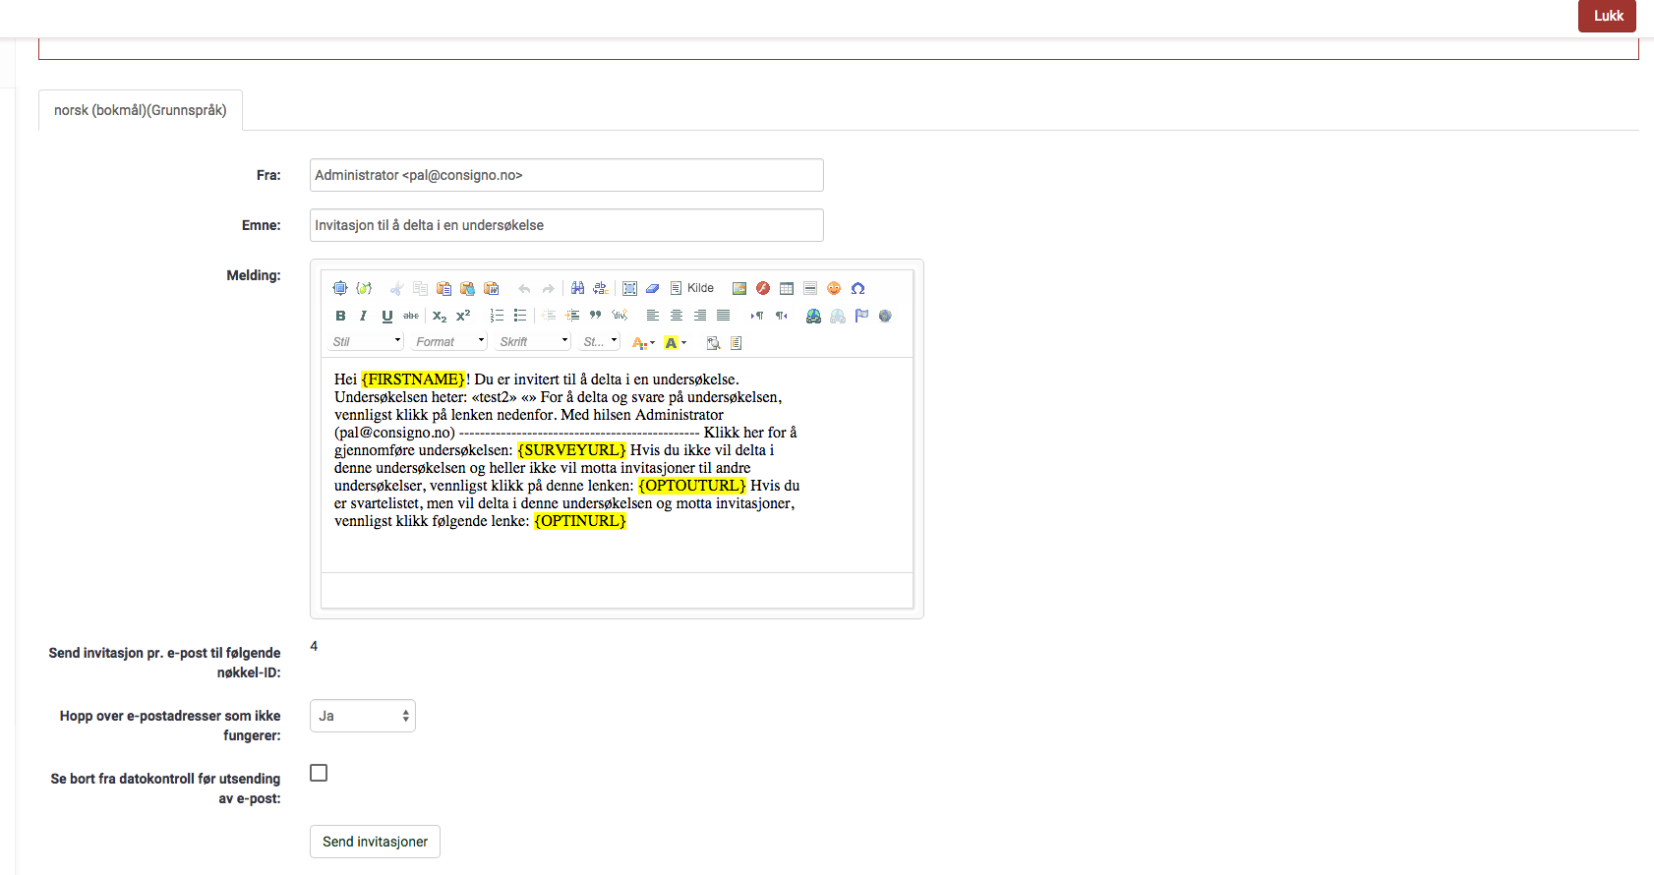Apply italic formatting
Screen dimensions: 1654x875
(x=363, y=316)
